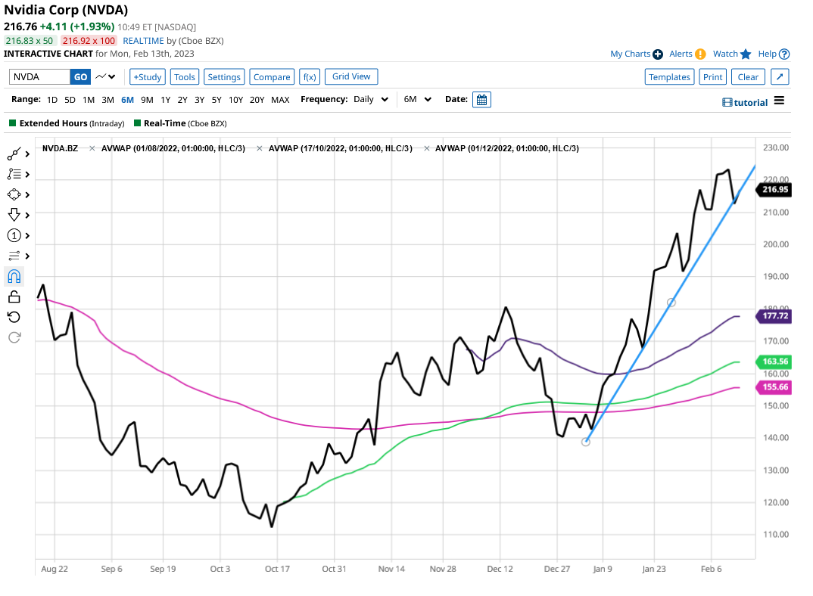
Task: Set range to 2Y
Action: [x=182, y=100]
